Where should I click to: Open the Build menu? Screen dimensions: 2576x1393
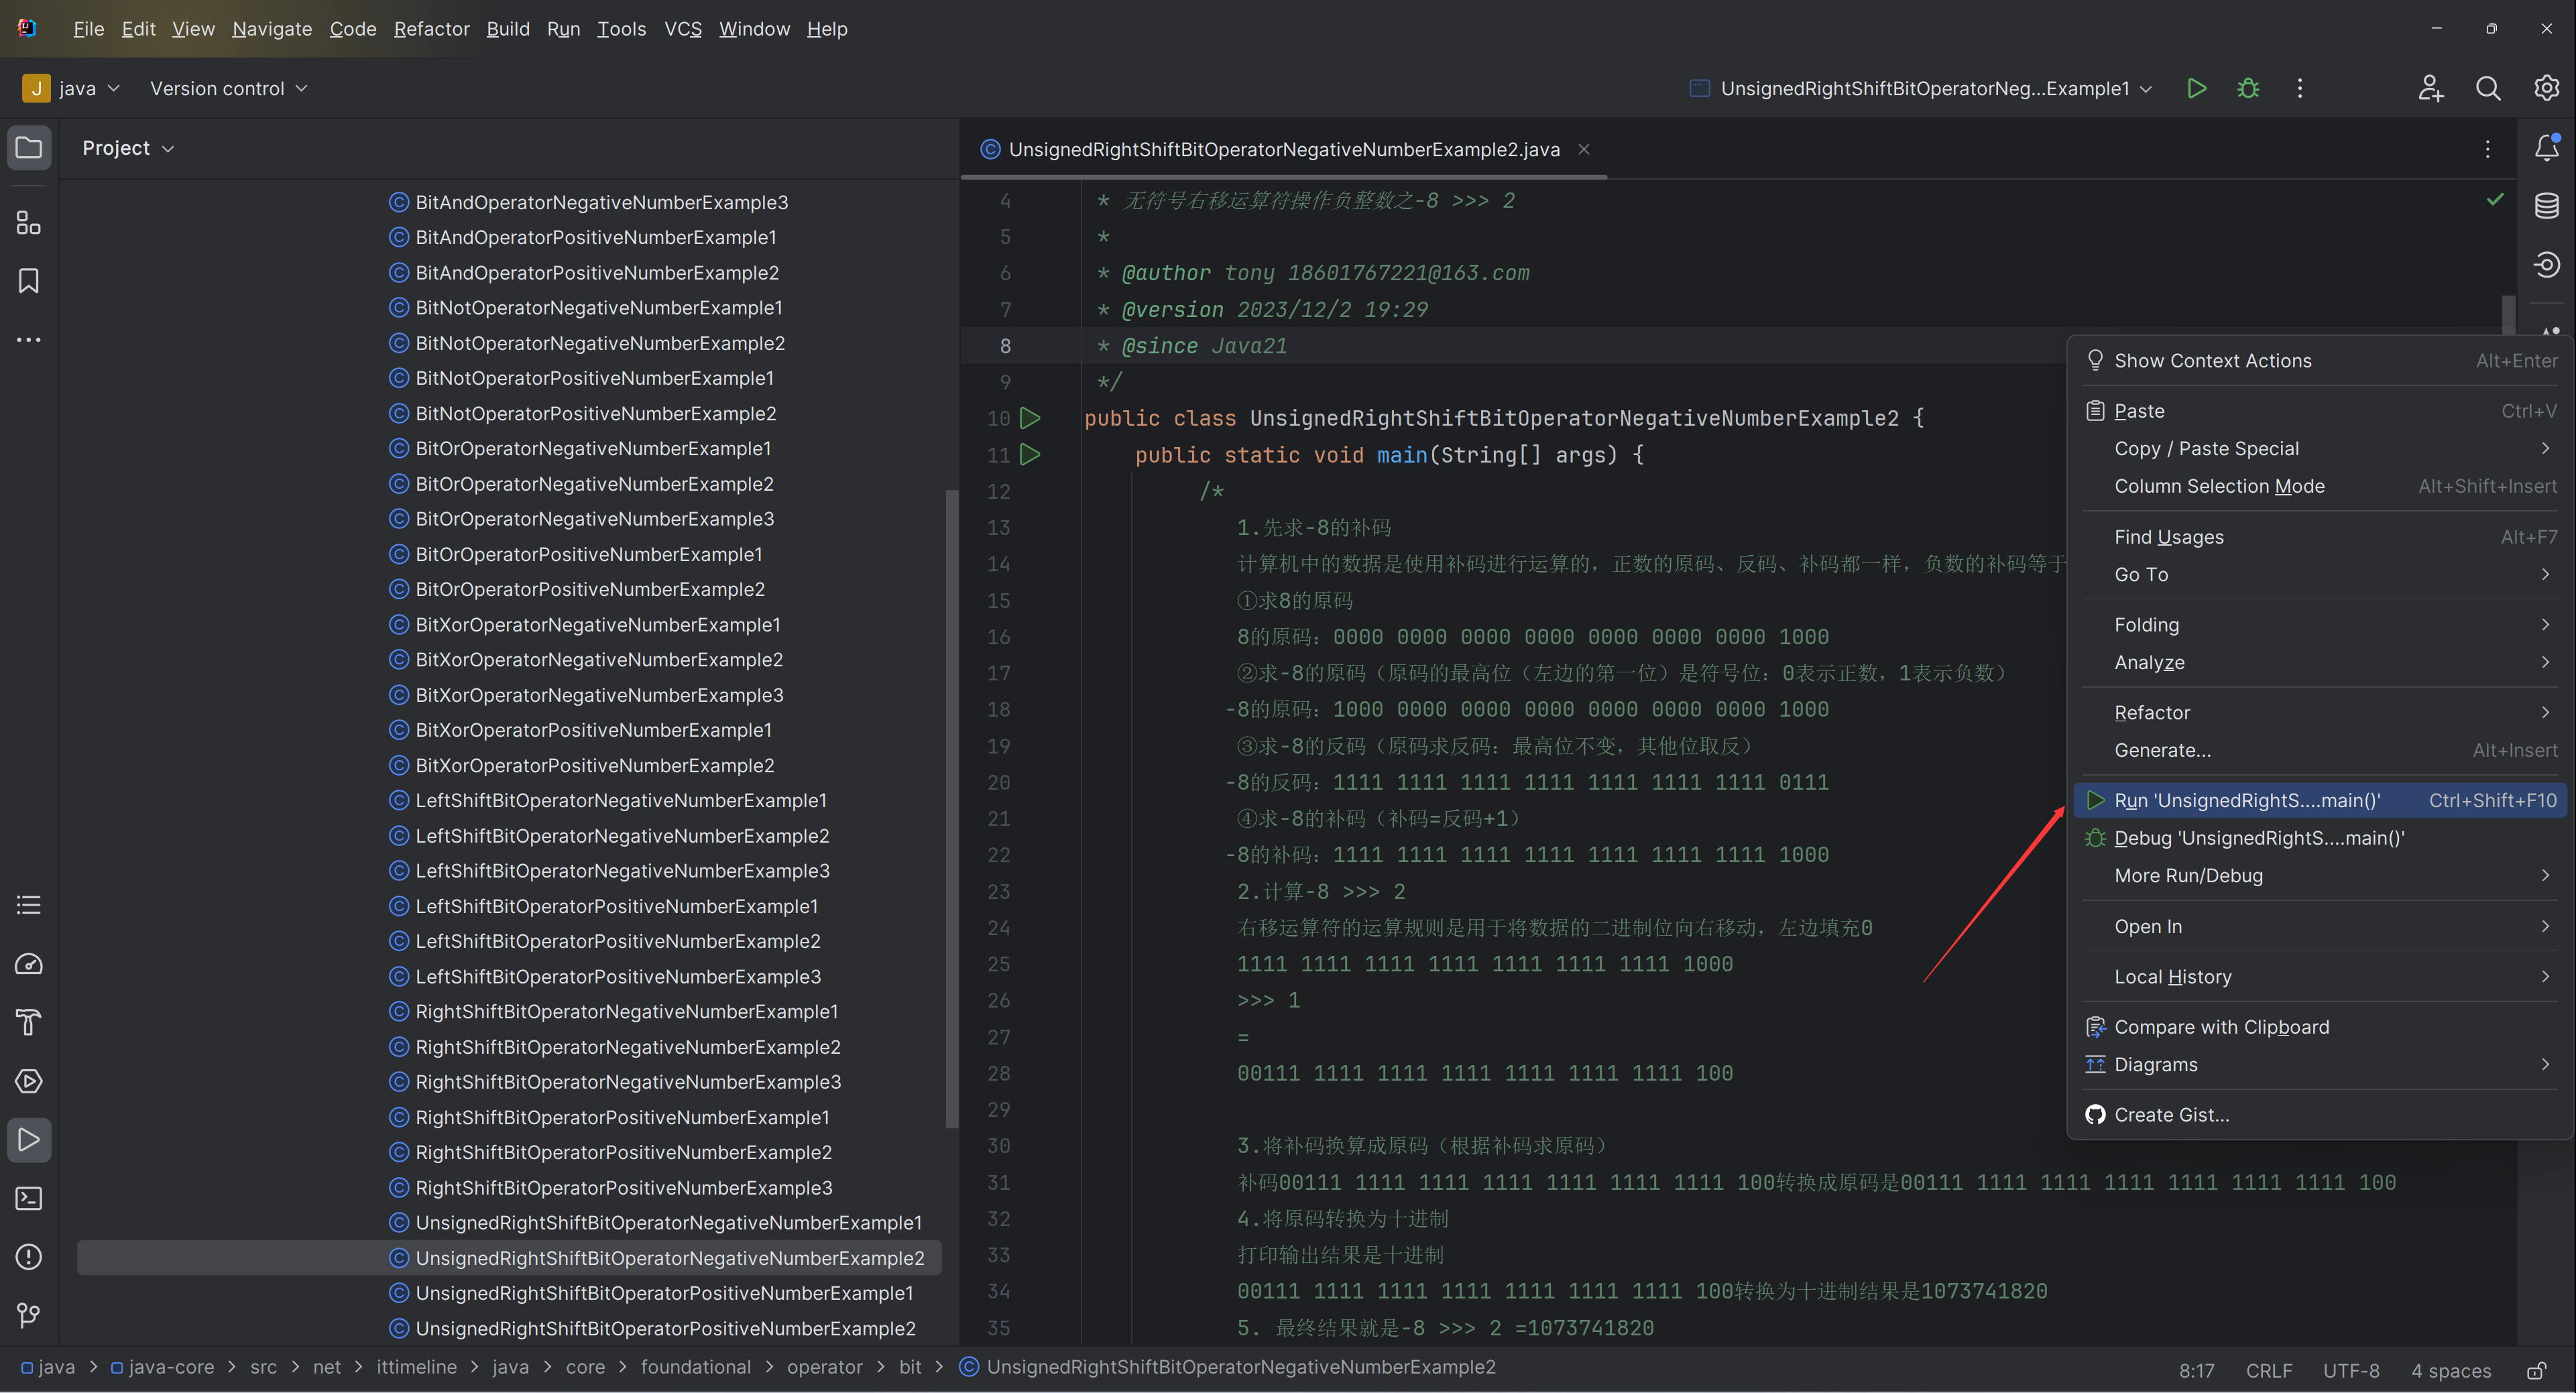(507, 29)
